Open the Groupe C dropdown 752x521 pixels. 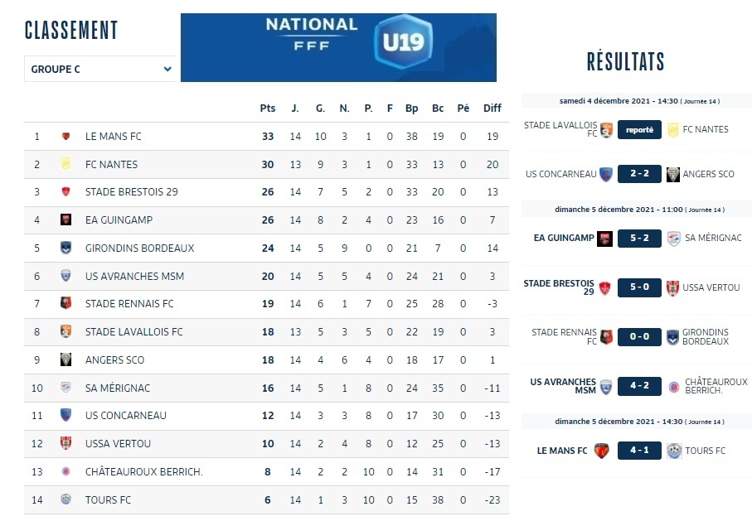100,70
